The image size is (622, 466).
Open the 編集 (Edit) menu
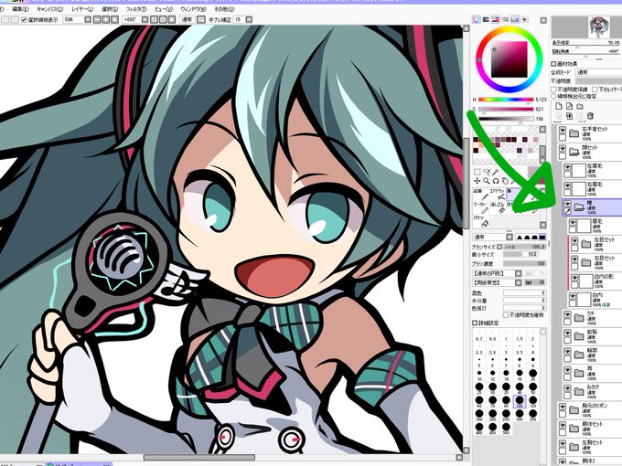(x=20, y=9)
